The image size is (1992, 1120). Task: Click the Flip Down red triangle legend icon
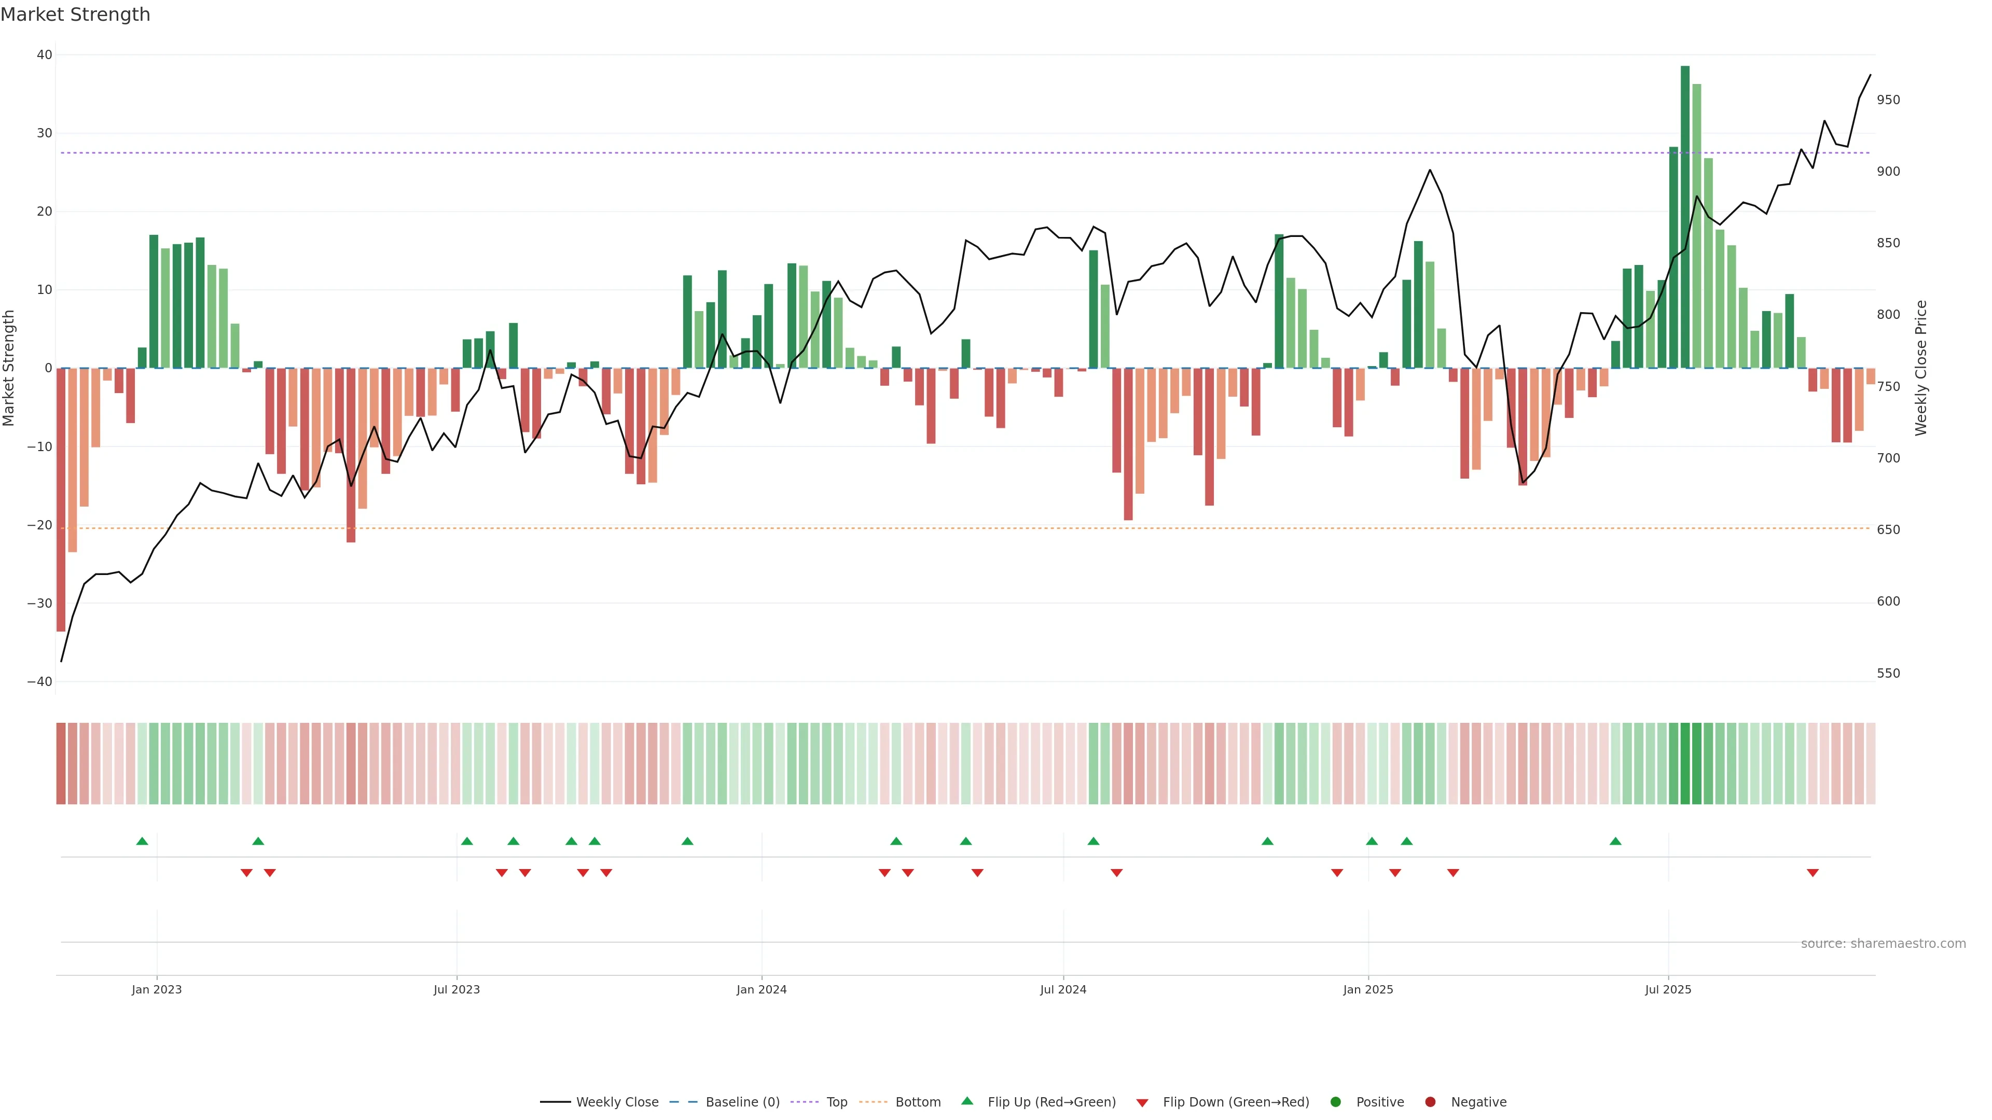tap(1142, 1103)
